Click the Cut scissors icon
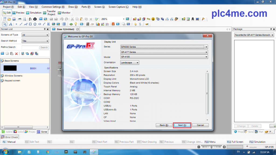276x155 pixels. pyautogui.click(x=72, y=19)
